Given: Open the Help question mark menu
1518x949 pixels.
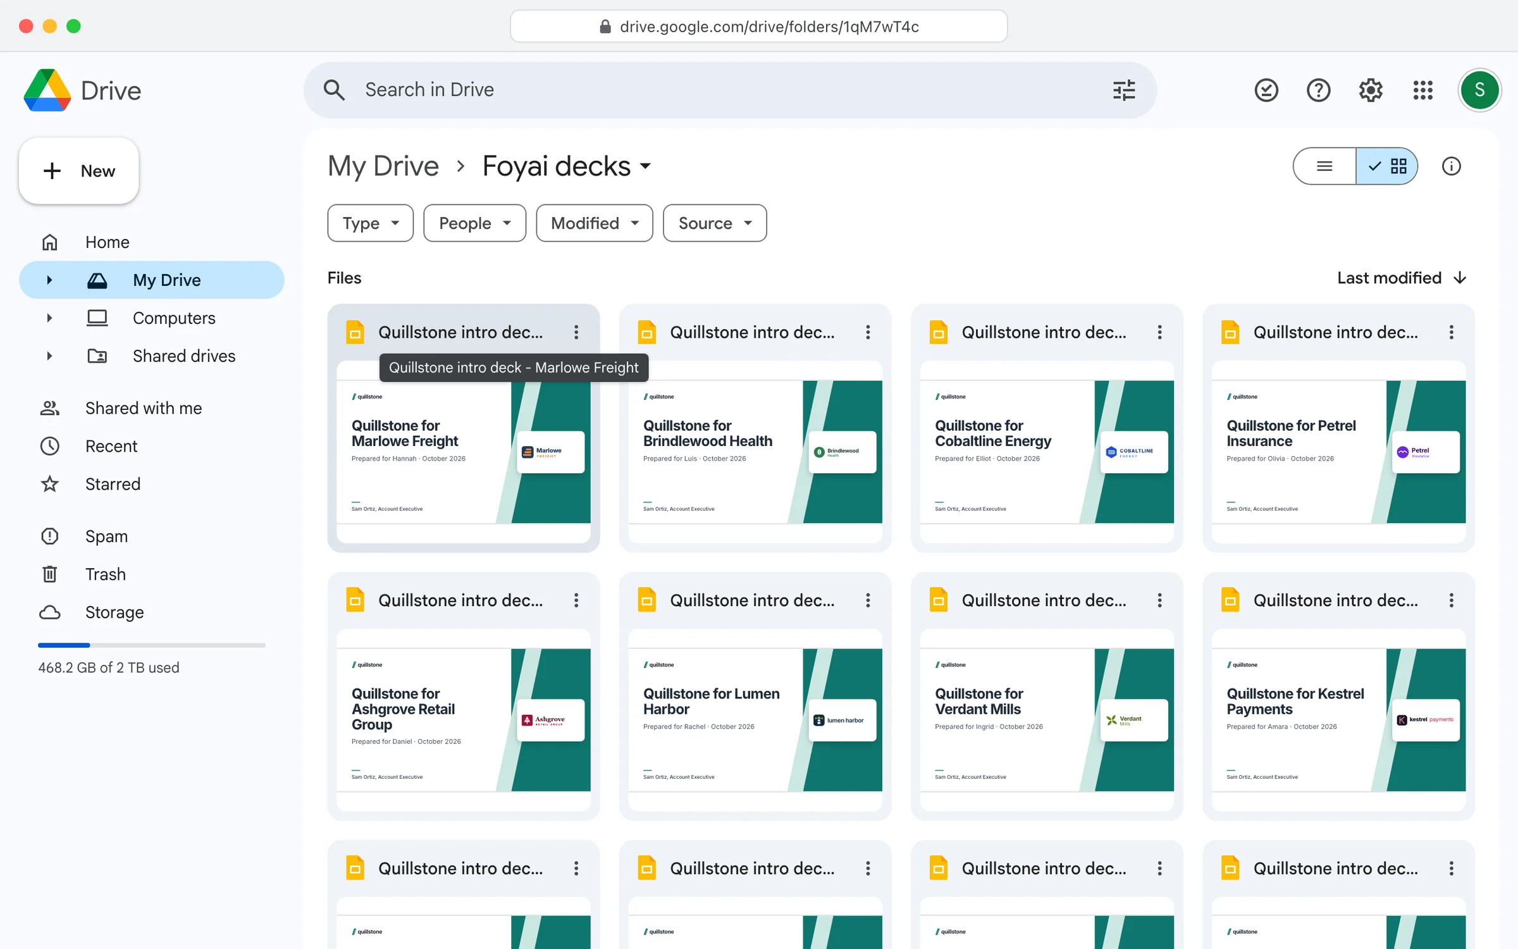Looking at the screenshot, I should pyautogui.click(x=1319, y=90).
